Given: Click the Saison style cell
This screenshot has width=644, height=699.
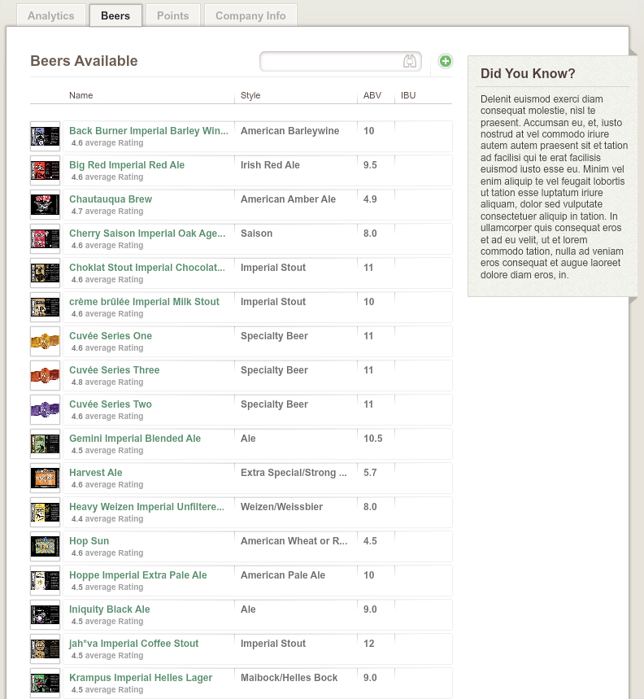Looking at the screenshot, I should coord(256,234).
